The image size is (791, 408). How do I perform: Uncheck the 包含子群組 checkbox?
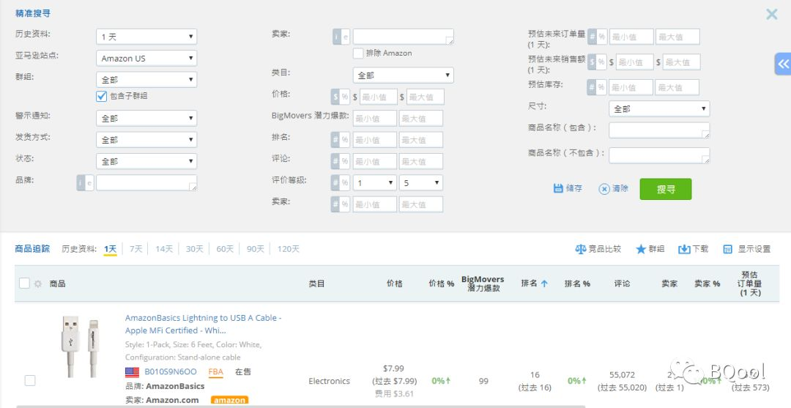(x=101, y=96)
